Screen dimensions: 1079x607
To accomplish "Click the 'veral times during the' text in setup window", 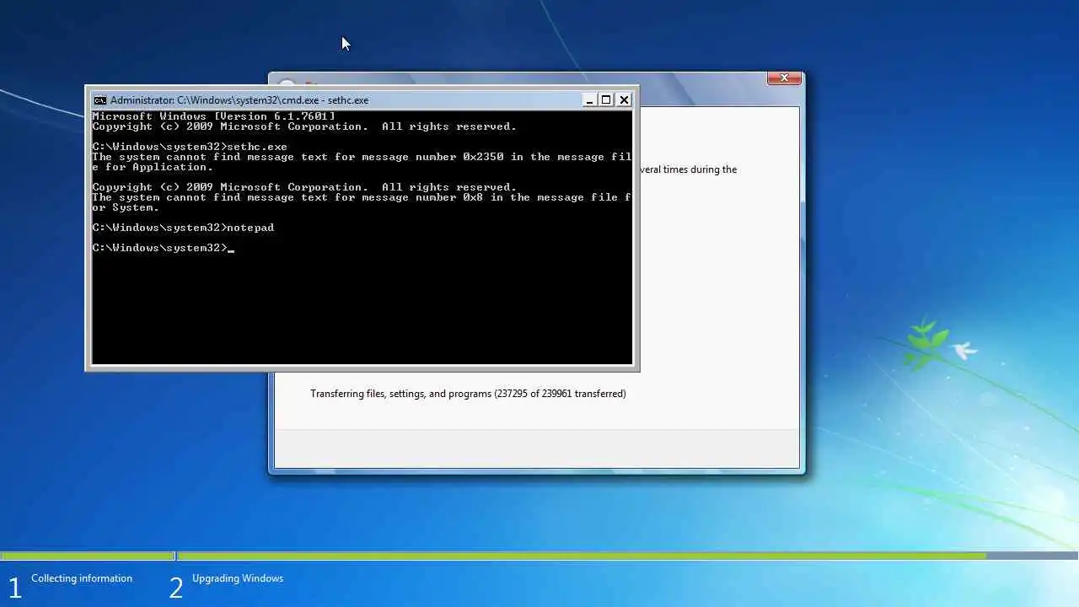I will [x=688, y=169].
